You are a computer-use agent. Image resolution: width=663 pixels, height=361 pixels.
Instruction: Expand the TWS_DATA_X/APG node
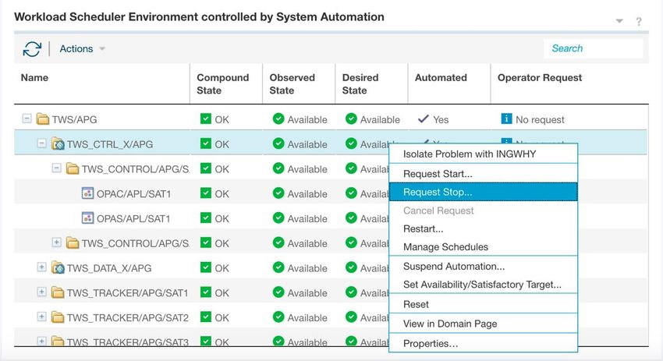[41, 267]
